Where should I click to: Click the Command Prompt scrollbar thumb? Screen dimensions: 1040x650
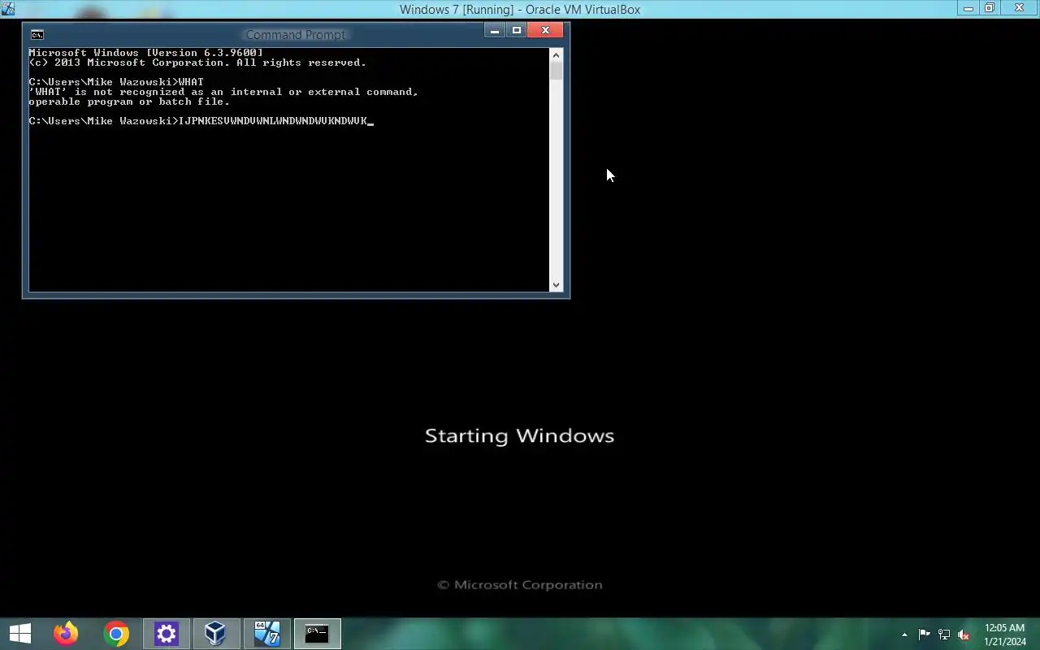click(556, 71)
